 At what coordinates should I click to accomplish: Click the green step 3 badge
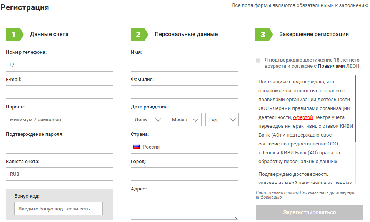coord(263,34)
